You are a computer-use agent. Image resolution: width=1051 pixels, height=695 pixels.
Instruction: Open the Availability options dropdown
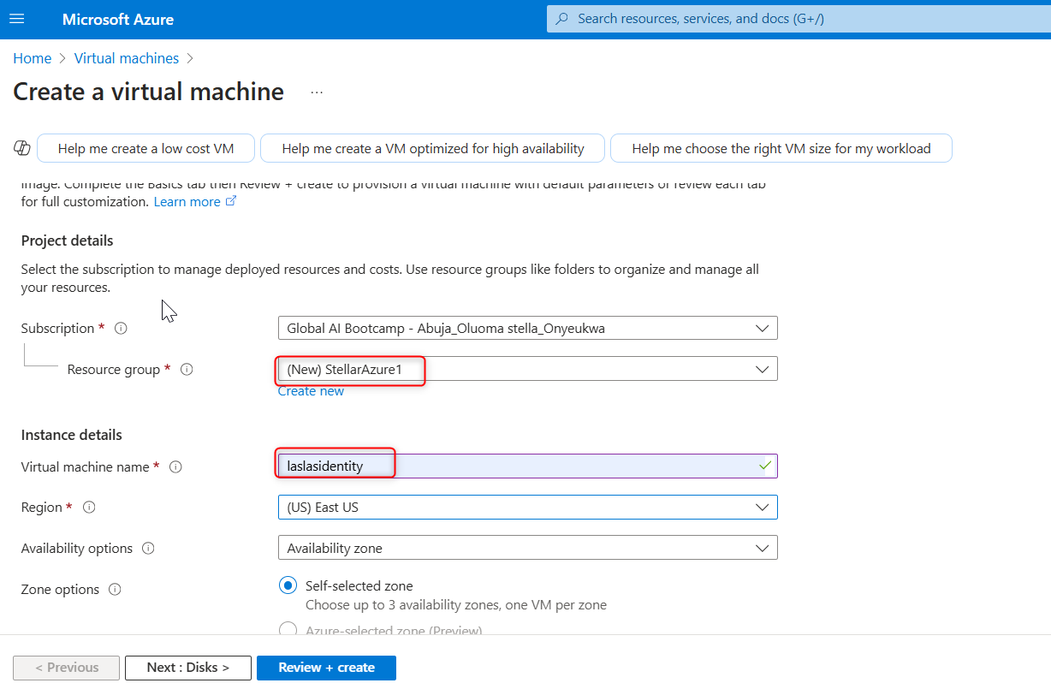pyautogui.click(x=527, y=548)
